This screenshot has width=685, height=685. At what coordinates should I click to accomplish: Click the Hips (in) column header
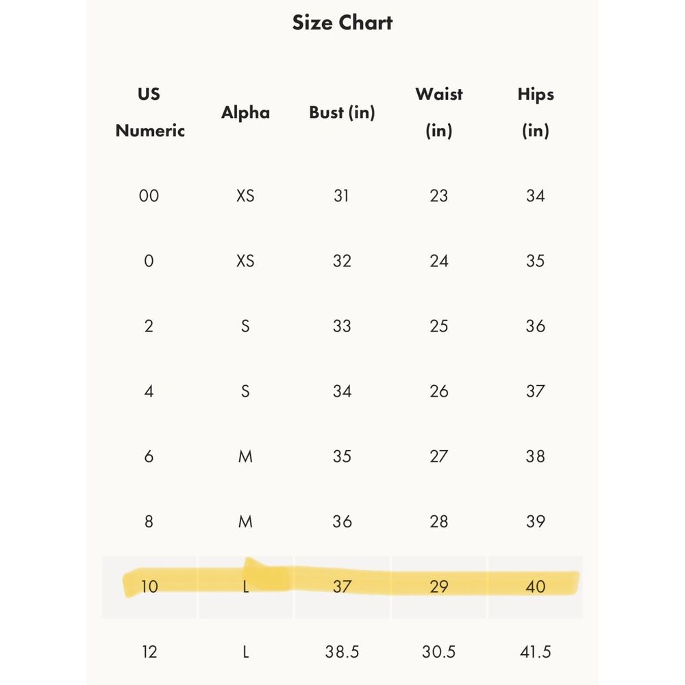[535, 112]
